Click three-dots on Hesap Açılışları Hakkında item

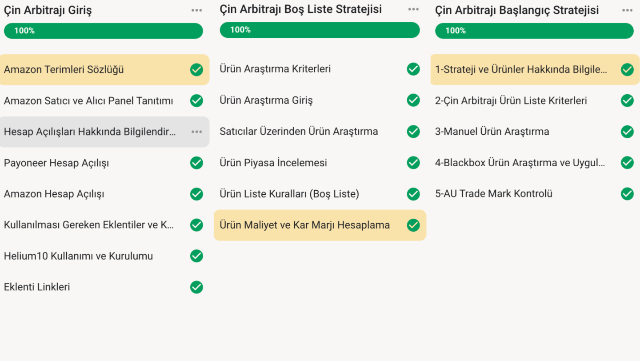tap(196, 132)
